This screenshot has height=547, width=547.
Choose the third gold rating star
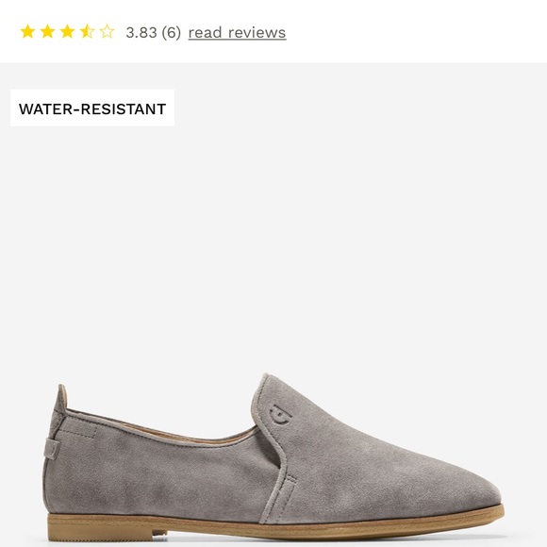point(67,32)
